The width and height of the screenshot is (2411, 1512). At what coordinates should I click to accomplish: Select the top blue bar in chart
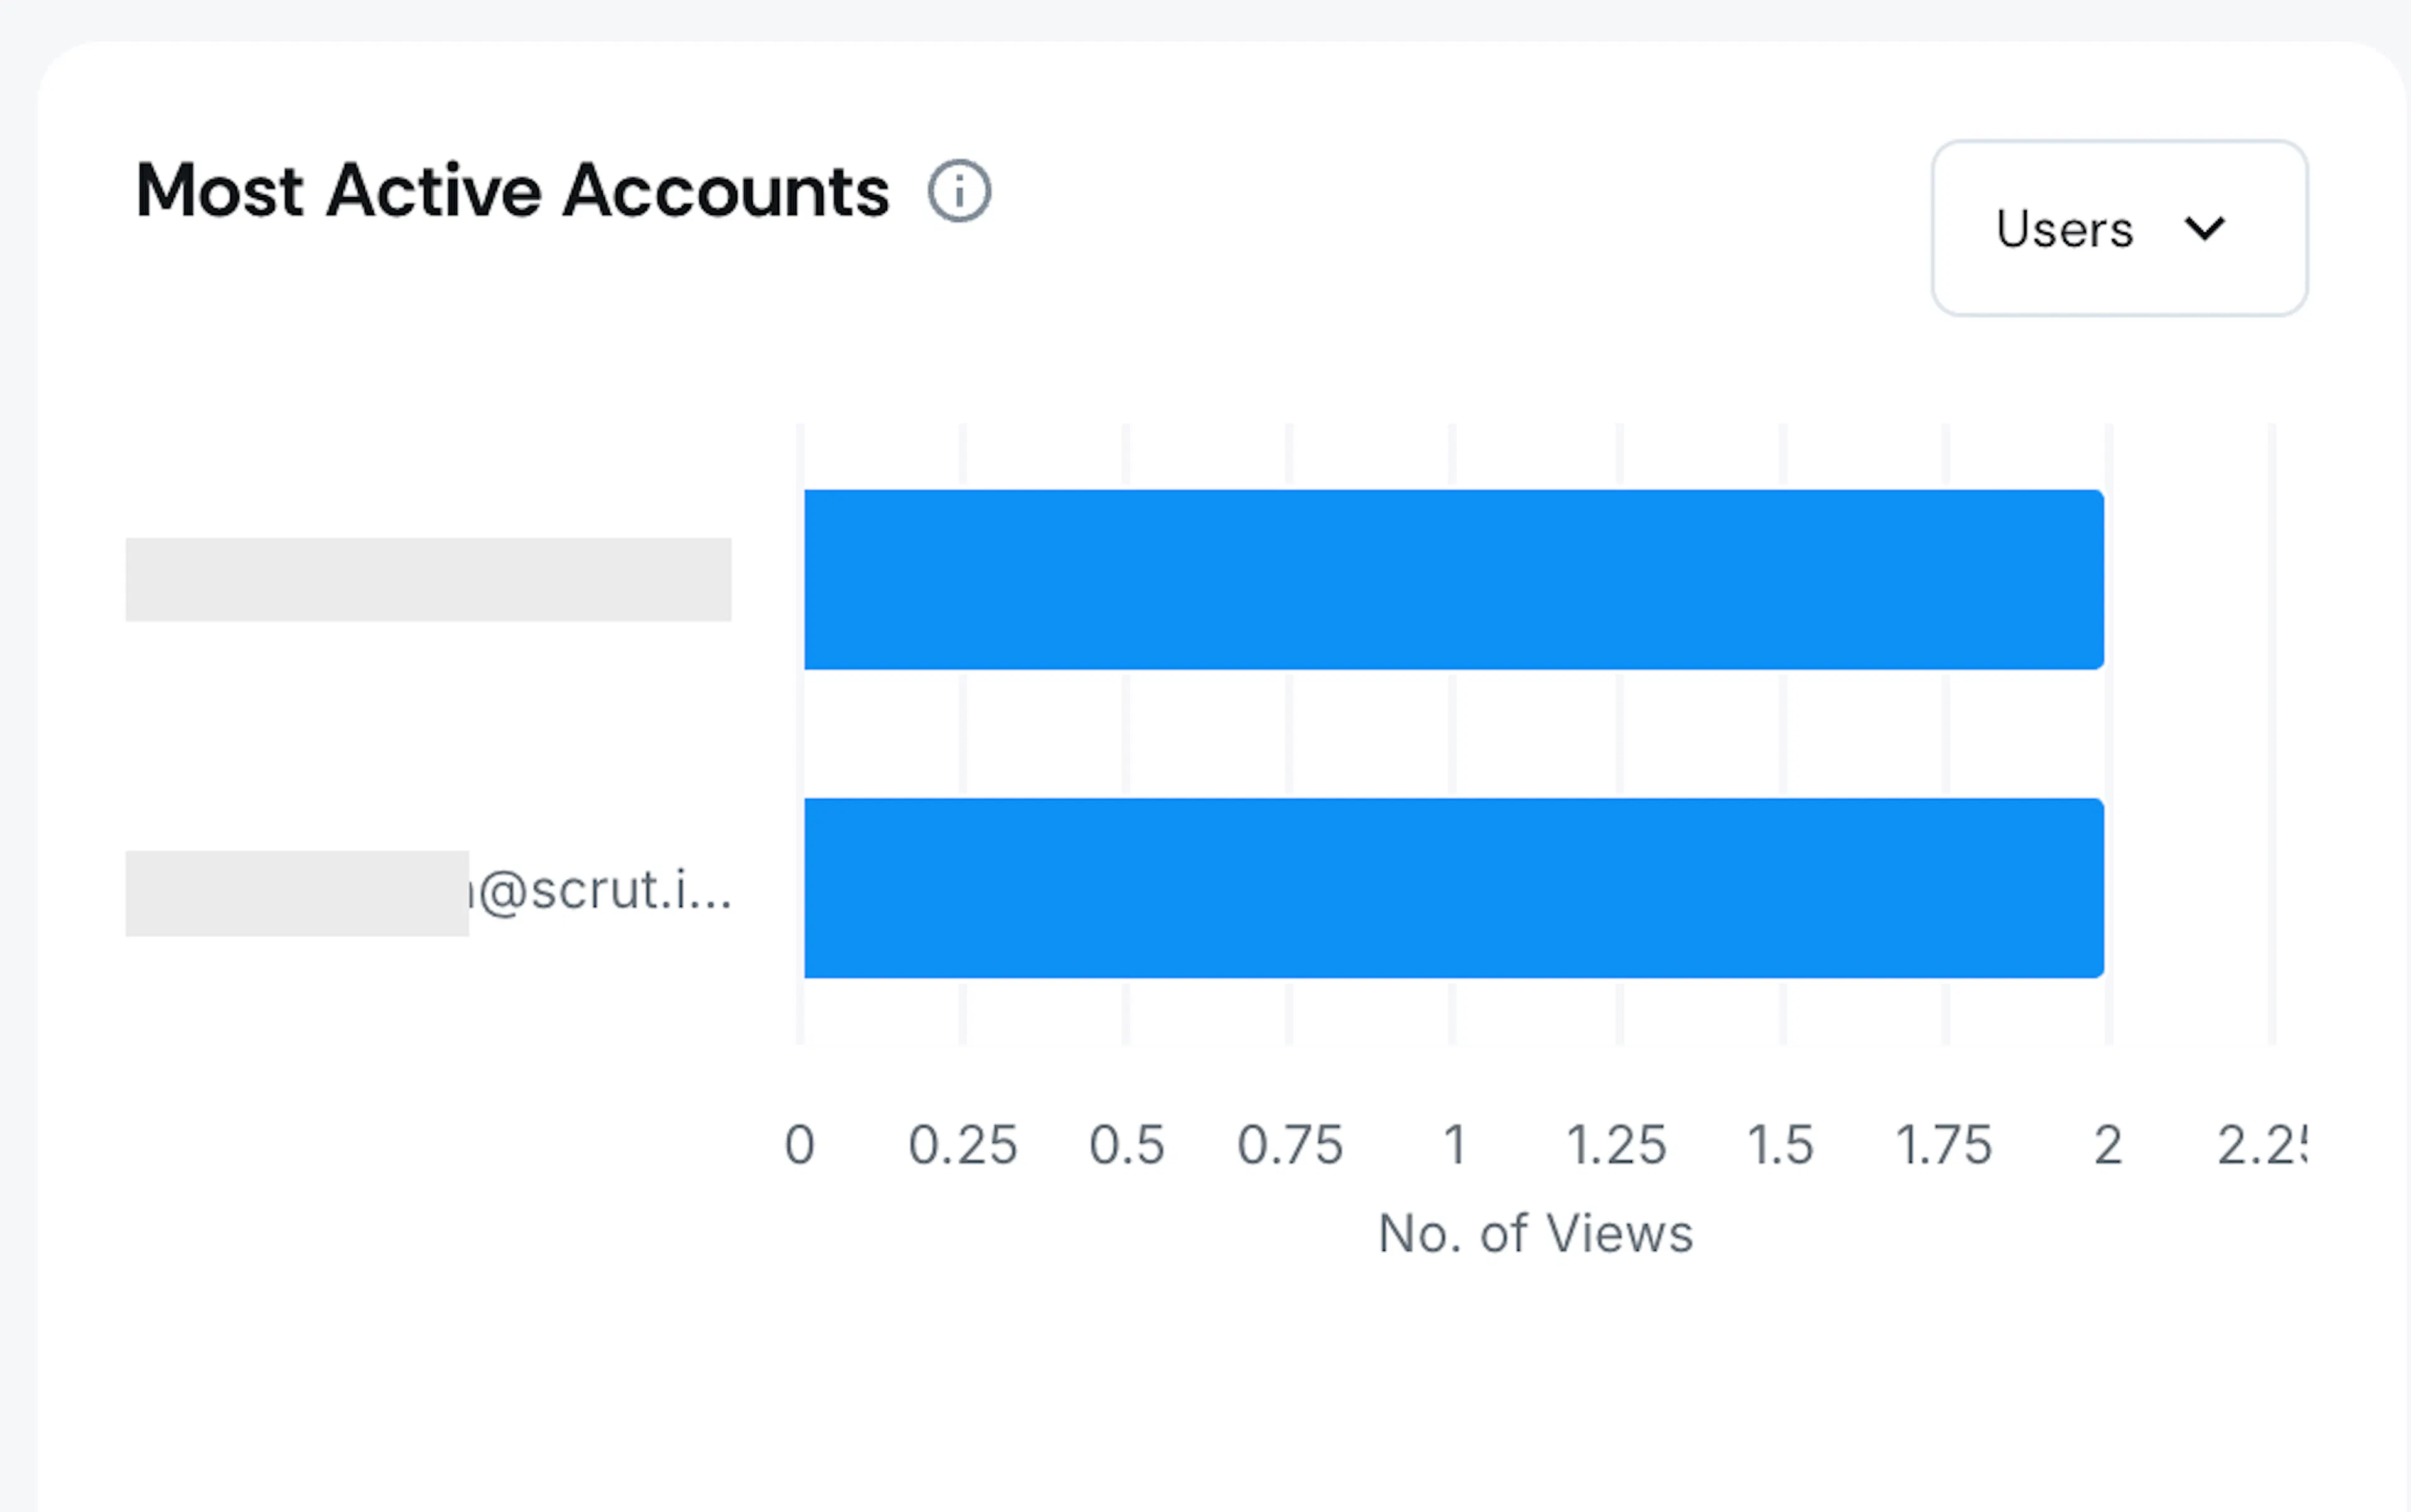coord(1454,580)
